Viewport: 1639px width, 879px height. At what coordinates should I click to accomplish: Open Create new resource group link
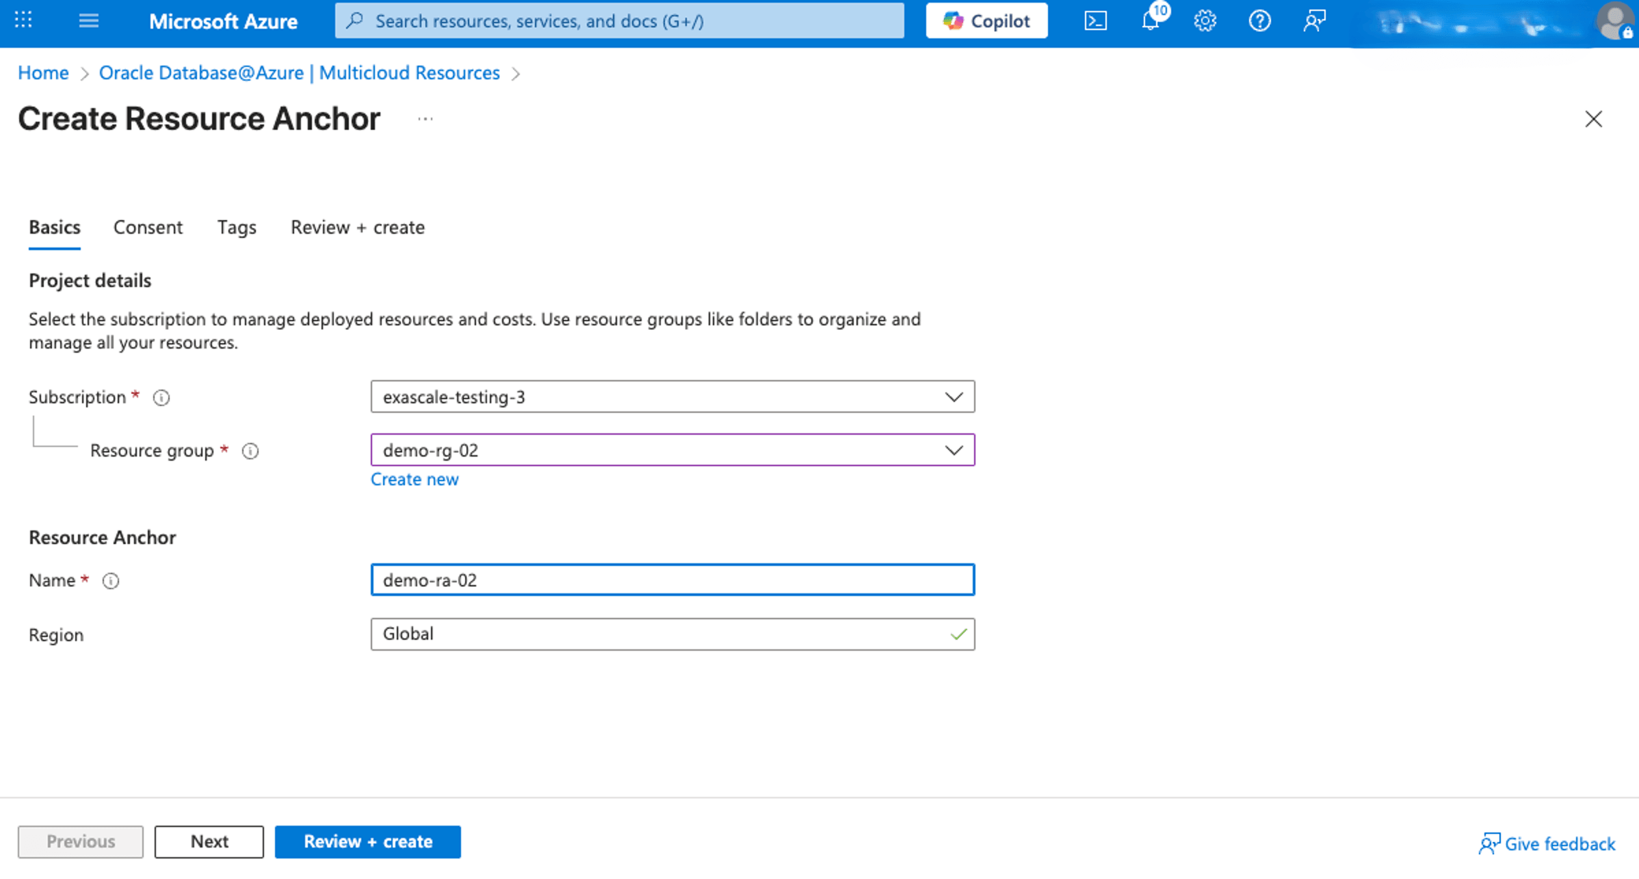click(415, 479)
